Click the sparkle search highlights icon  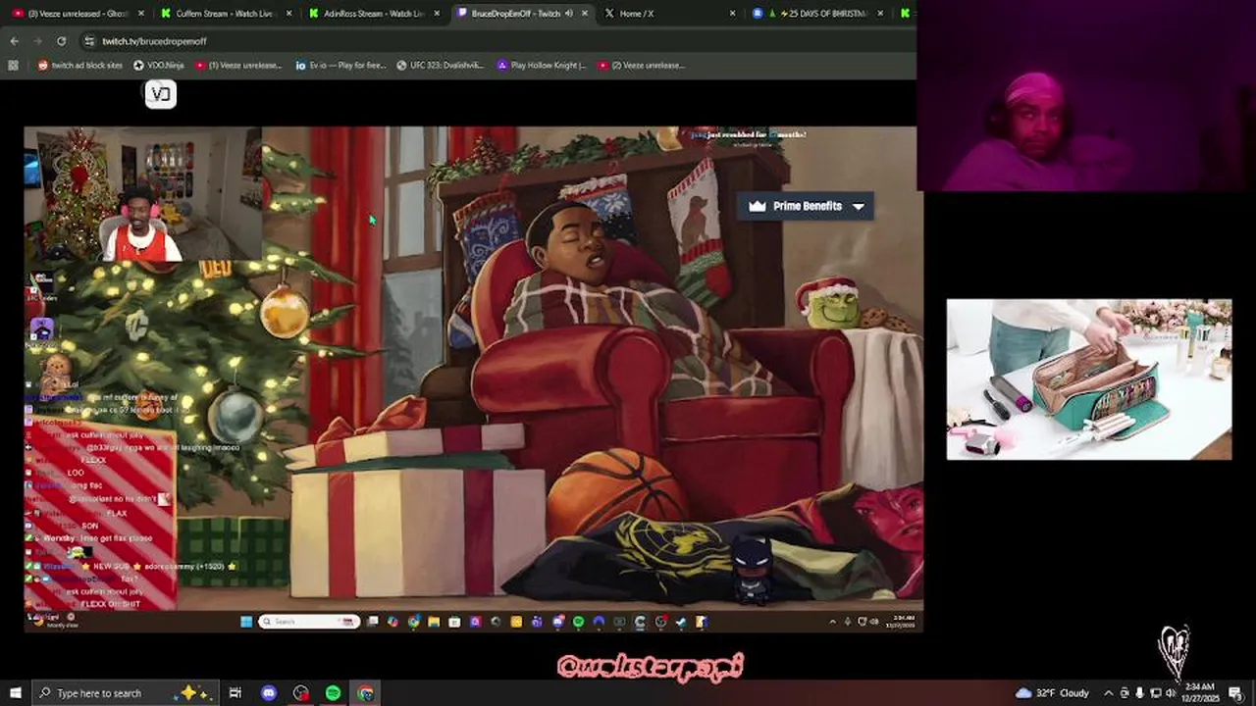click(x=190, y=692)
